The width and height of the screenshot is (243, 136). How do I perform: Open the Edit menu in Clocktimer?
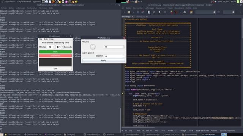coord(46,39)
